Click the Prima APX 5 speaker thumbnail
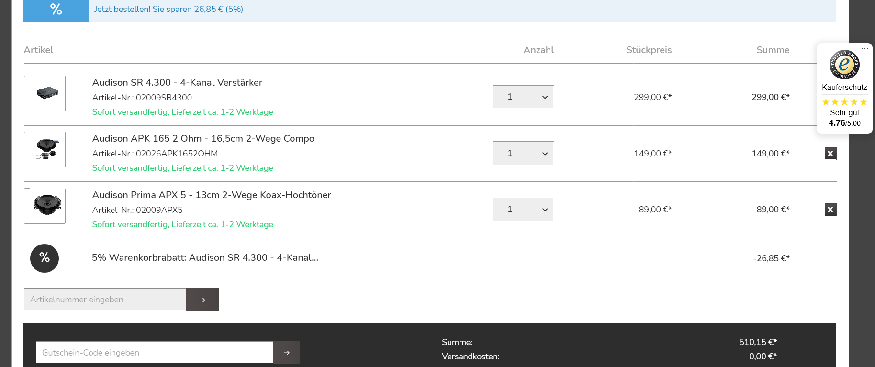The image size is (875, 367). (45, 206)
